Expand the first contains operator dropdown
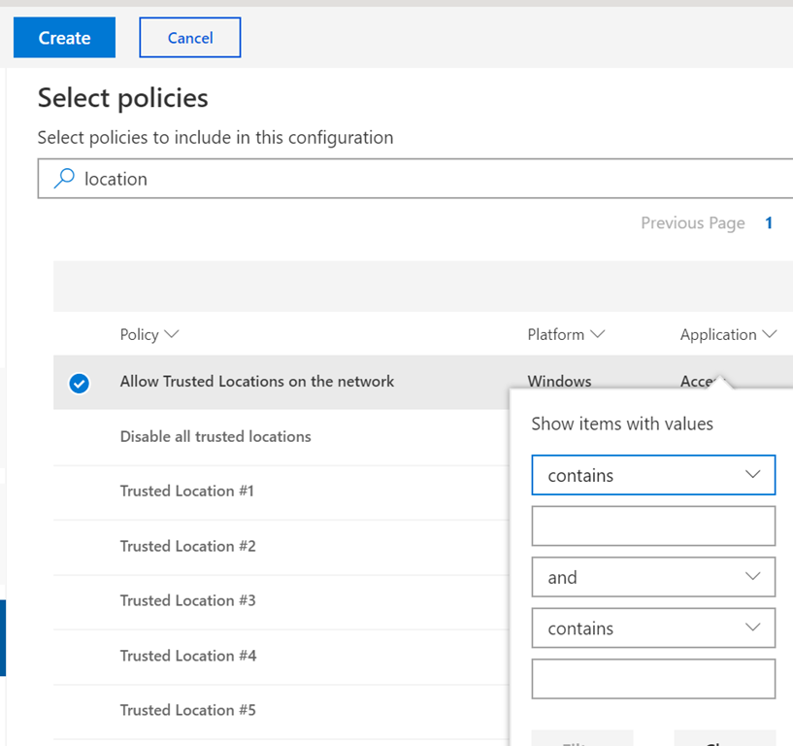 pyautogui.click(x=653, y=475)
